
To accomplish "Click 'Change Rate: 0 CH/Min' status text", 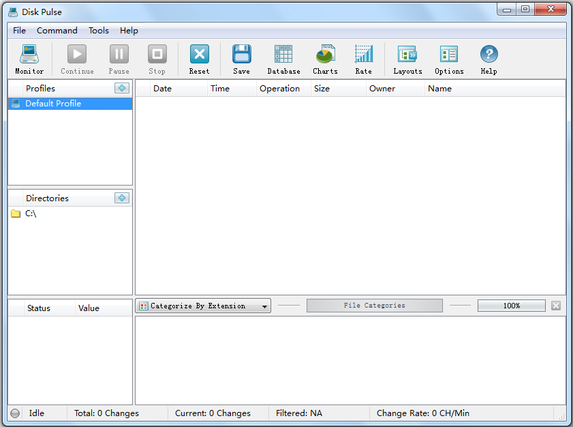I will [x=423, y=413].
